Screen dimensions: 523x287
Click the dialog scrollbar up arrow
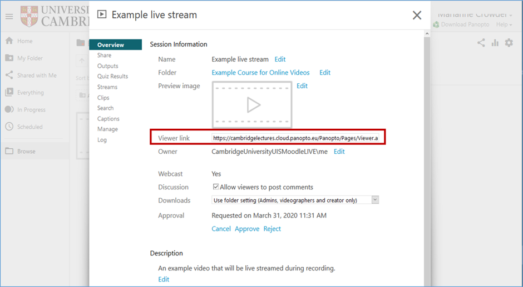[x=427, y=34]
